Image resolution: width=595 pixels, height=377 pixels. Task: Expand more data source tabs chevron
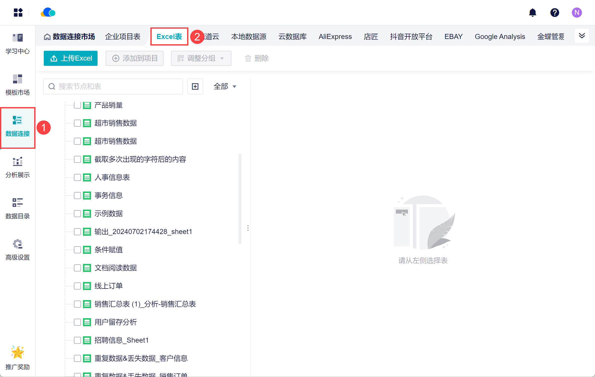pos(582,36)
